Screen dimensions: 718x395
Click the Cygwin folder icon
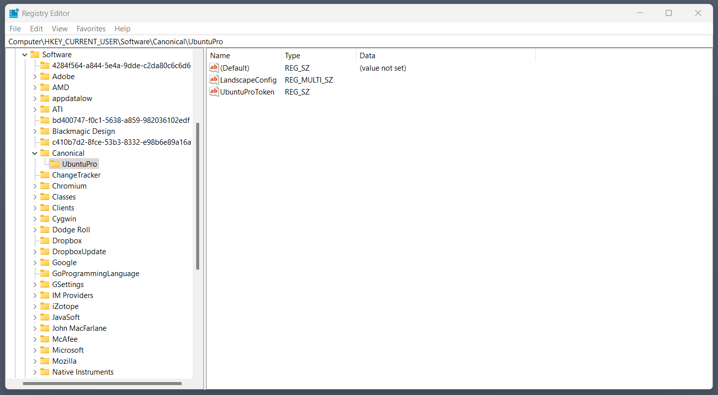45,219
